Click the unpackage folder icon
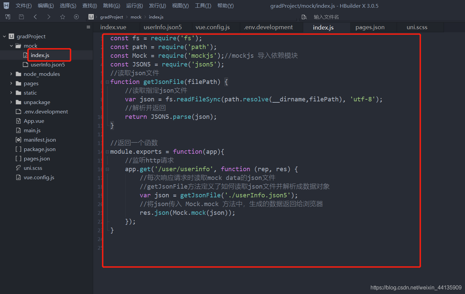 [x=18, y=102]
